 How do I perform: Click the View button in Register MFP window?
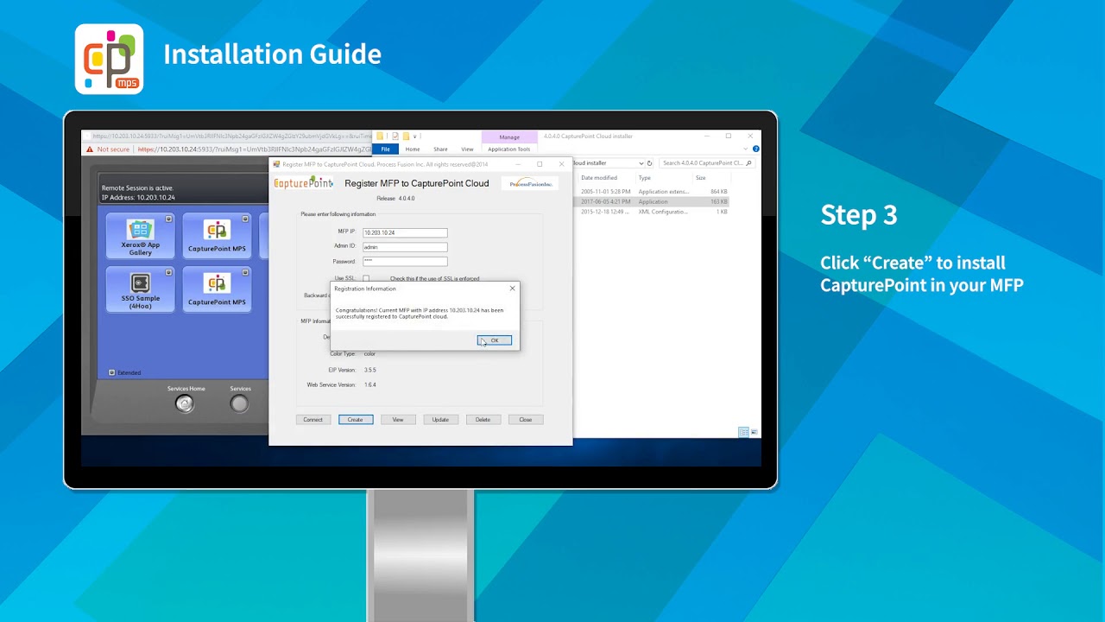tap(398, 420)
